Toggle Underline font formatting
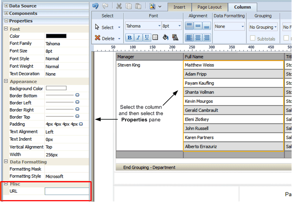 [x=147, y=37]
